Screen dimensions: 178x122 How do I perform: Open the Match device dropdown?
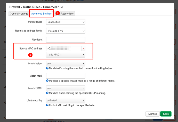(x=66, y=22)
